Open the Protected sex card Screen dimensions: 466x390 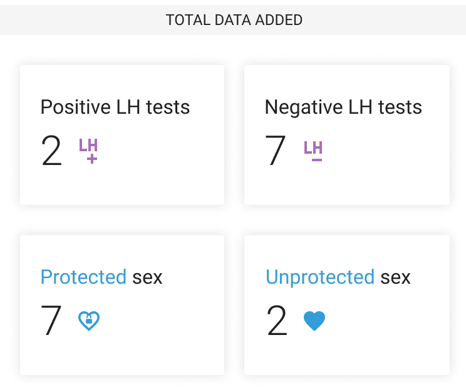122,305
